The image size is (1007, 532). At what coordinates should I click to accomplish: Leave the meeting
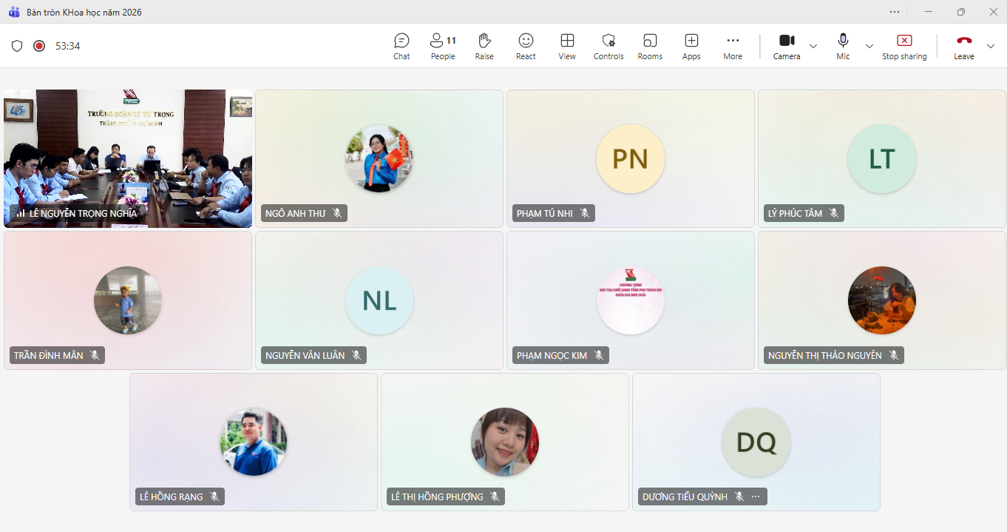[963, 46]
